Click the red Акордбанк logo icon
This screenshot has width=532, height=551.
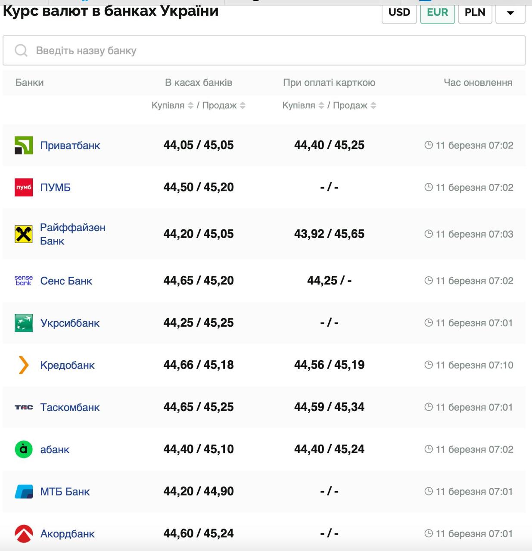(24, 534)
